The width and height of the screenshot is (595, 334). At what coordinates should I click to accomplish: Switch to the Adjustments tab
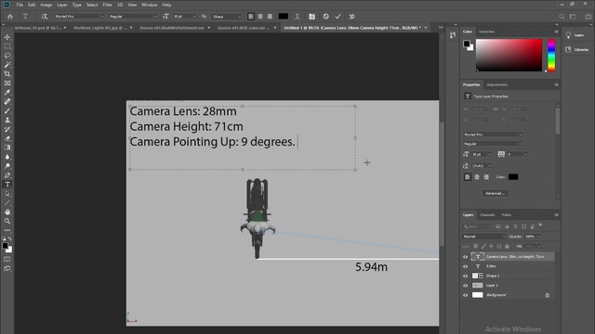(496, 84)
